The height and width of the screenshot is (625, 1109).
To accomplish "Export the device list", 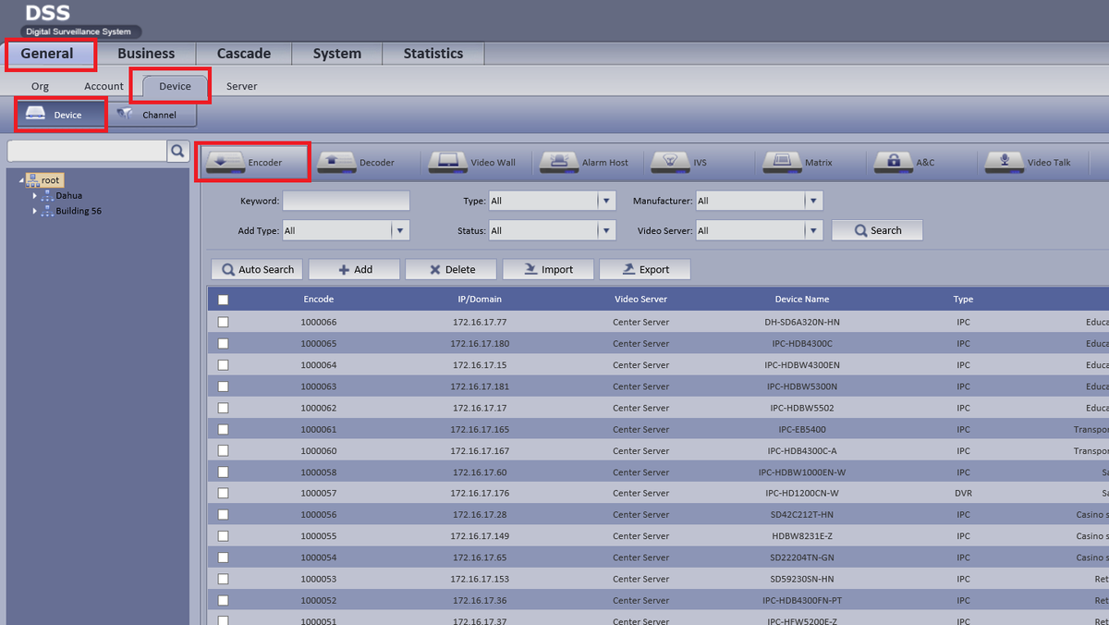I will click(645, 269).
